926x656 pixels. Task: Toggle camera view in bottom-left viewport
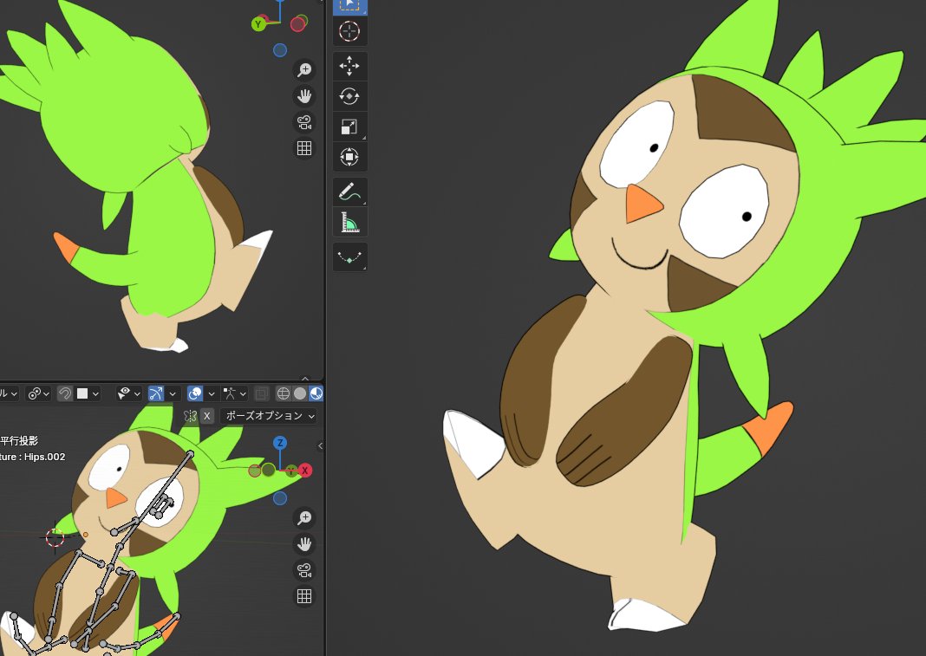pos(304,570)
